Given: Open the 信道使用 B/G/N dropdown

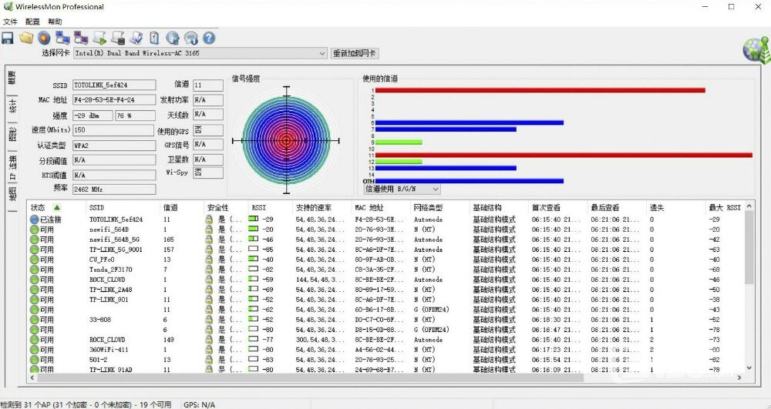Looking at the screenshot, I should pyautogui.click(x=402, y=189).
